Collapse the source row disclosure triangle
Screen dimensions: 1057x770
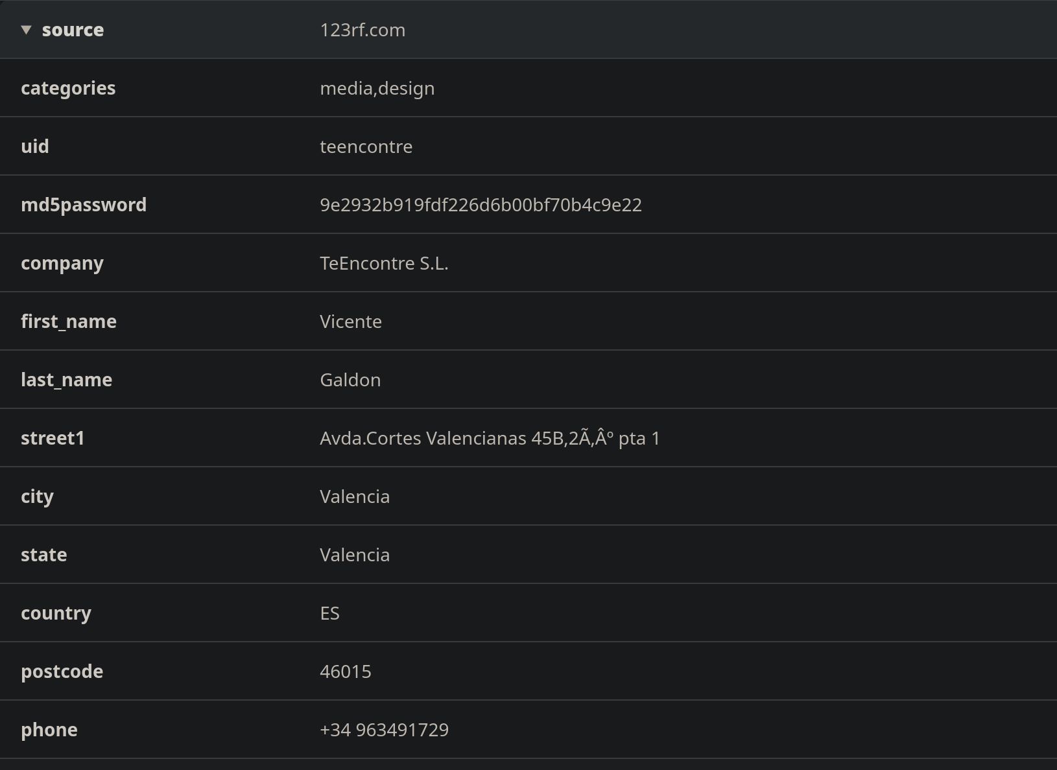(x=26, y=30)
